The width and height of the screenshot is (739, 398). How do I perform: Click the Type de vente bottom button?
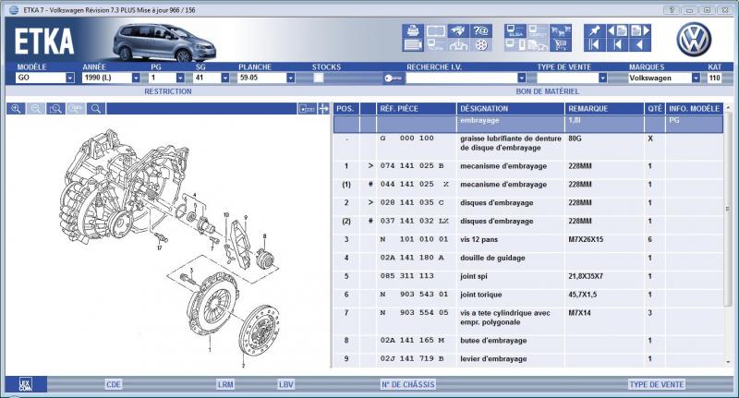(x=656, y=384)
